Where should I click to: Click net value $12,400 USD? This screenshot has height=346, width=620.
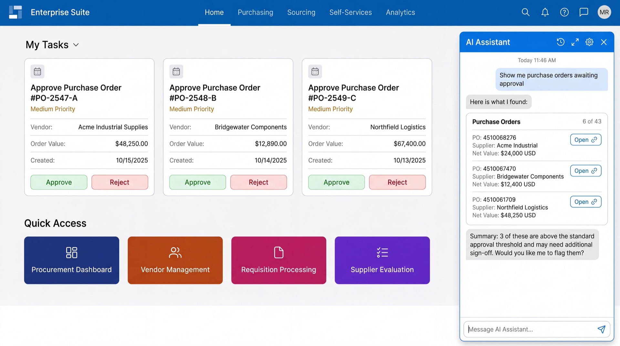coord(518,184)
